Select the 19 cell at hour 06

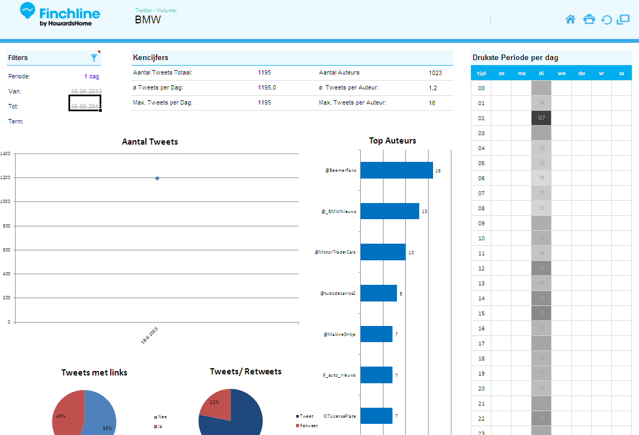click(541, 178)
